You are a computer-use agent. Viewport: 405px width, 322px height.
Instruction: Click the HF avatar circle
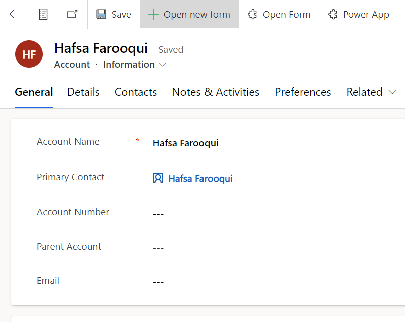[x=29, y=55]
